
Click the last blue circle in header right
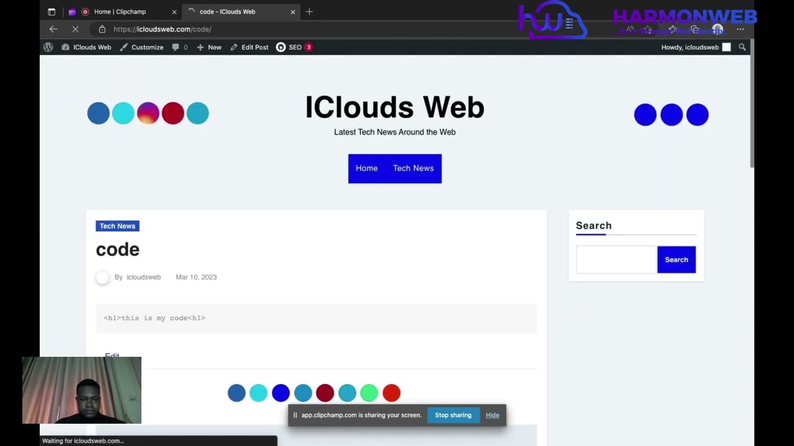tap(697, 115)
